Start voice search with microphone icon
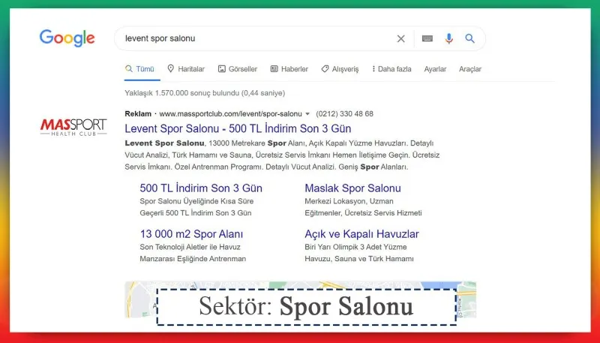 448,38
